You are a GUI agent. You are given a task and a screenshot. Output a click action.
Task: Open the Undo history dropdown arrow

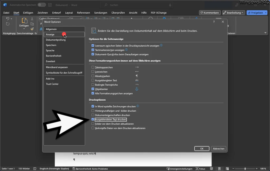point(11,19)
